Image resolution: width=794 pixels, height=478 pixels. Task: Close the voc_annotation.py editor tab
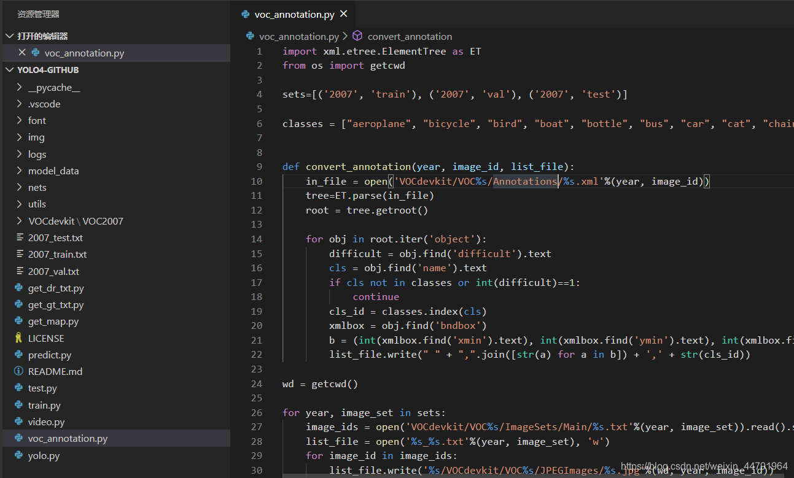click(x=344, y=13)
